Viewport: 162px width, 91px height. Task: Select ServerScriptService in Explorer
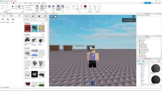tap(145, 51)
